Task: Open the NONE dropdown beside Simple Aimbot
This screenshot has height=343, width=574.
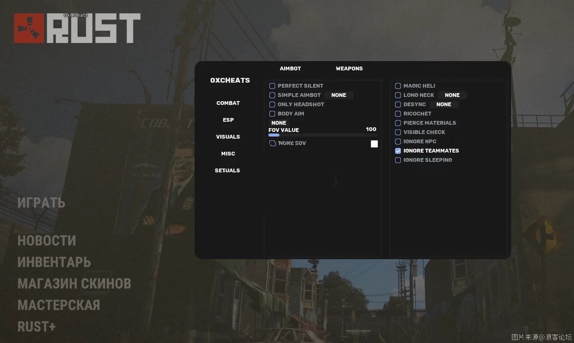Action: click(x=339, y=95)
